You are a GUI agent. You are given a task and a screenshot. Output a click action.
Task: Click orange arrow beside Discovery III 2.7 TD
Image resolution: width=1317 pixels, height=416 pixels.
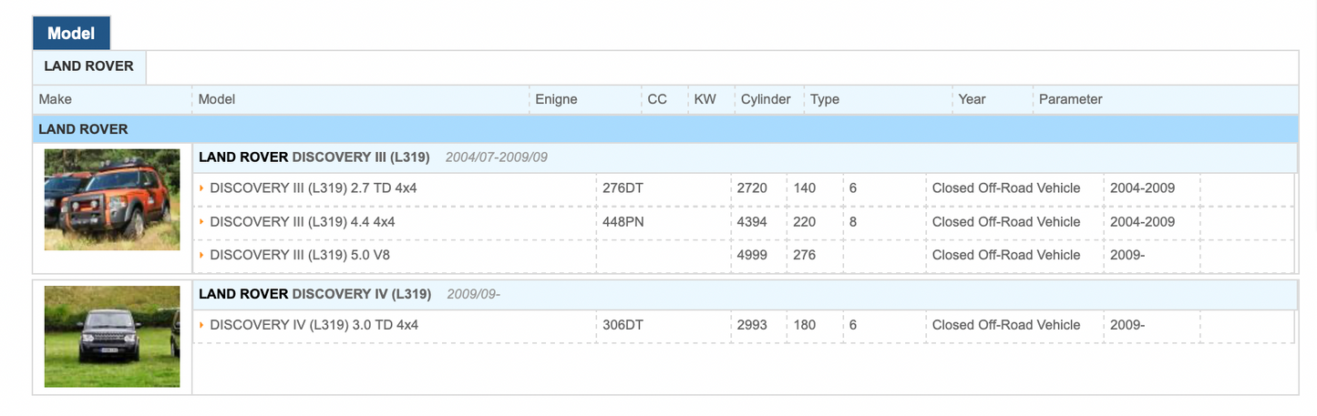point(201,188)
